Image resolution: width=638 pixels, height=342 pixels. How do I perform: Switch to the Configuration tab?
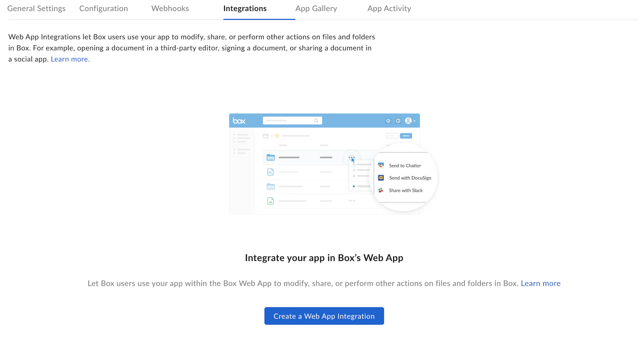[x=103, y=8]
